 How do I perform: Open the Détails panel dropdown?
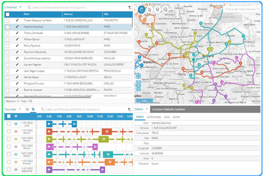click(x=147, y=109)
